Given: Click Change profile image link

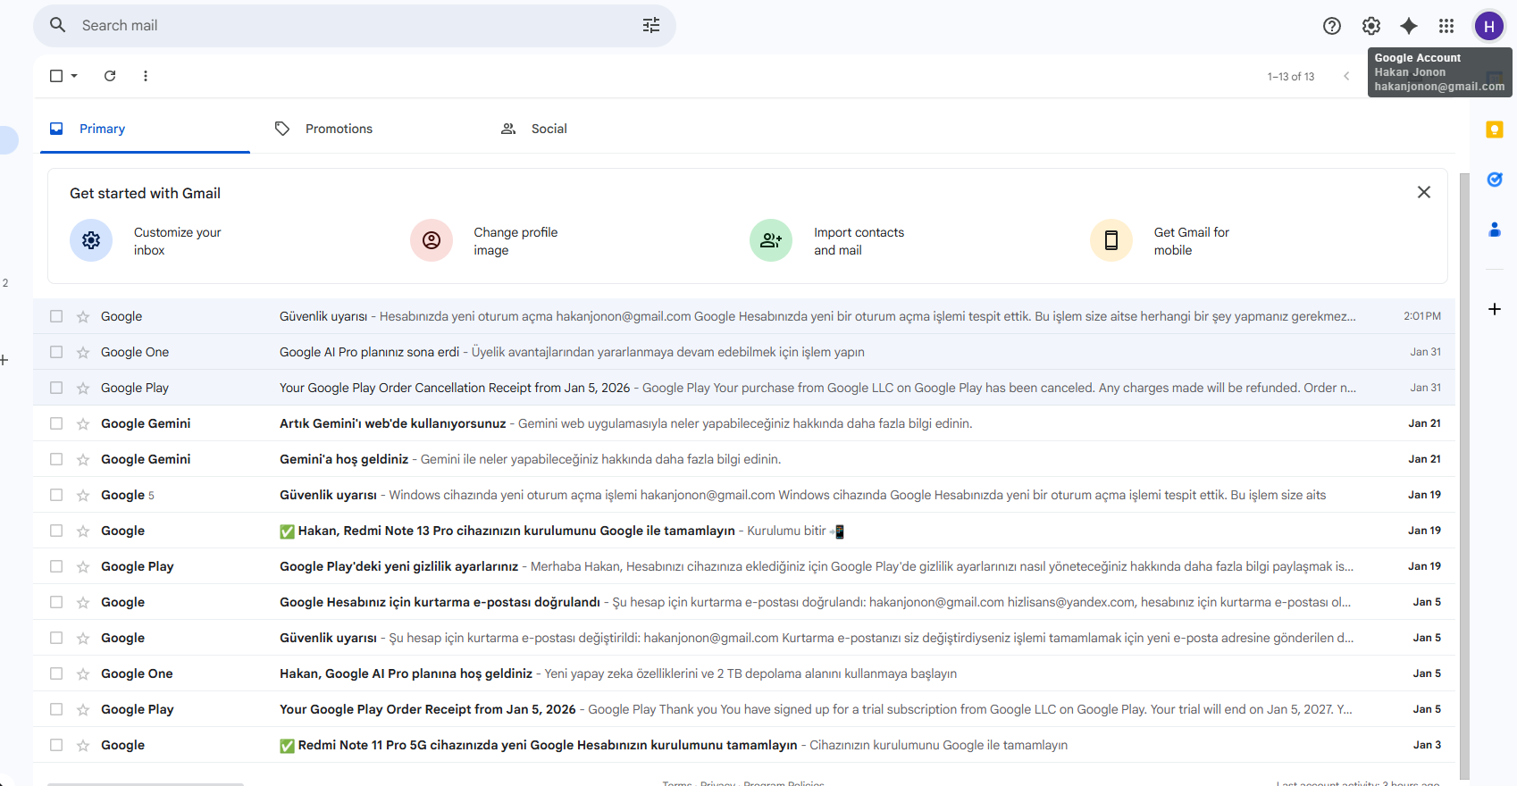Looking at the screenshot, I should 515,241.
